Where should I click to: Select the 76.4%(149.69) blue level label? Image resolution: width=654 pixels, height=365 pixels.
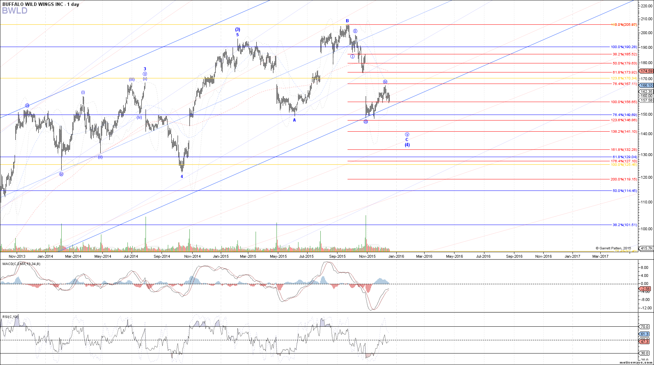click(625, 115)
